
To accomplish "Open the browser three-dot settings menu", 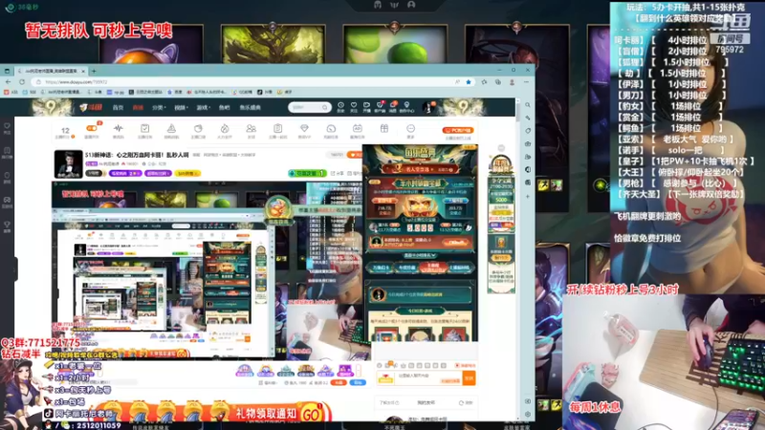I will pyautogui.click(x=527, y=82).
